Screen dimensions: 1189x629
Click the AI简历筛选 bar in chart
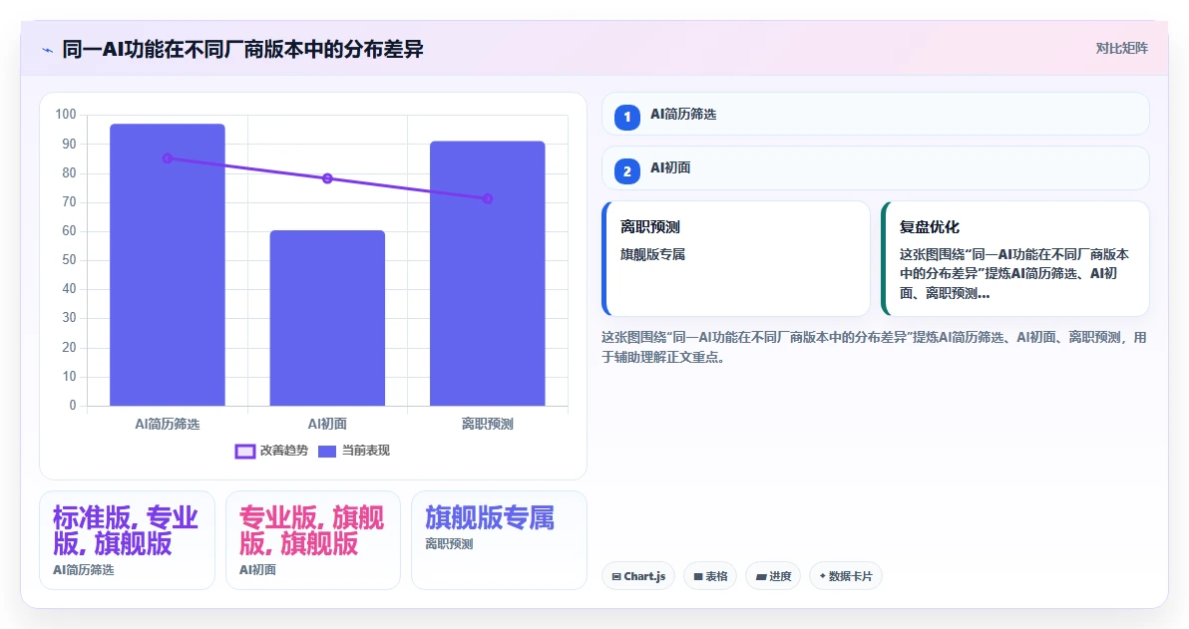tap(168, 264)
